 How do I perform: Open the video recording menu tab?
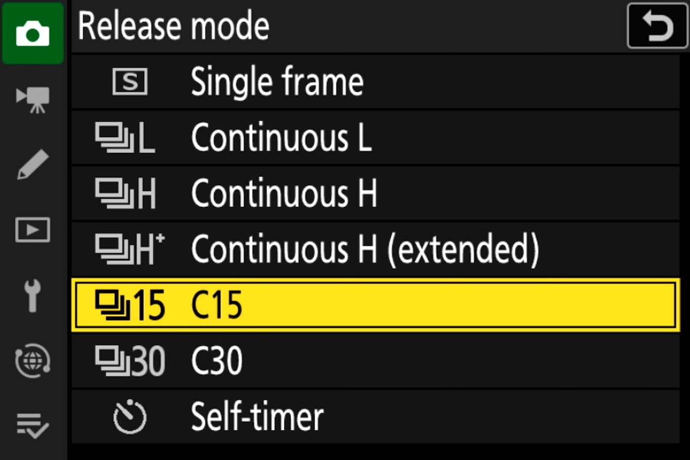[33, 99]
